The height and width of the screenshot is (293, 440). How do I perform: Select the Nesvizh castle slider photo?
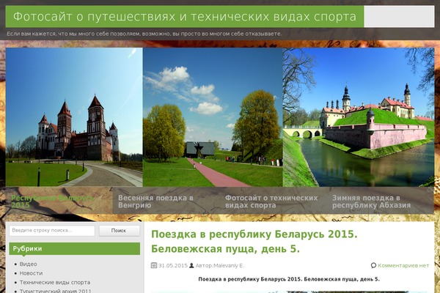359,117
